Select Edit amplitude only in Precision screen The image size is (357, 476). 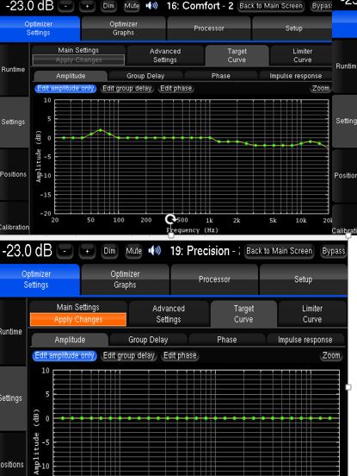pyautogui.click(x=65, y=355)
